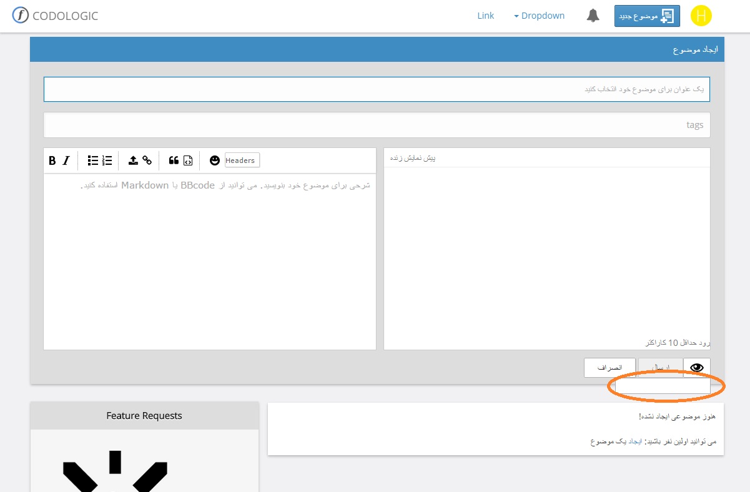The image size is (750, 492).
Task: Click the Feature Requests category image
Action: (116, 471)
